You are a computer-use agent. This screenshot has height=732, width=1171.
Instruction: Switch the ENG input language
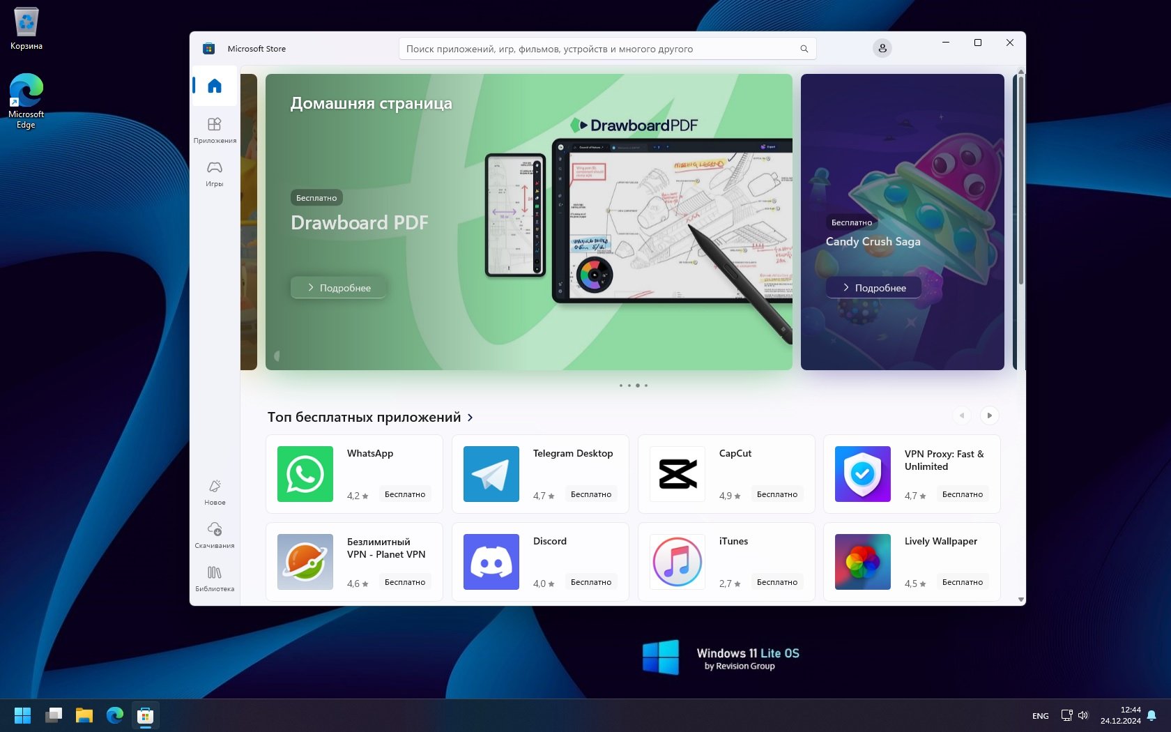click(1041, 716)
